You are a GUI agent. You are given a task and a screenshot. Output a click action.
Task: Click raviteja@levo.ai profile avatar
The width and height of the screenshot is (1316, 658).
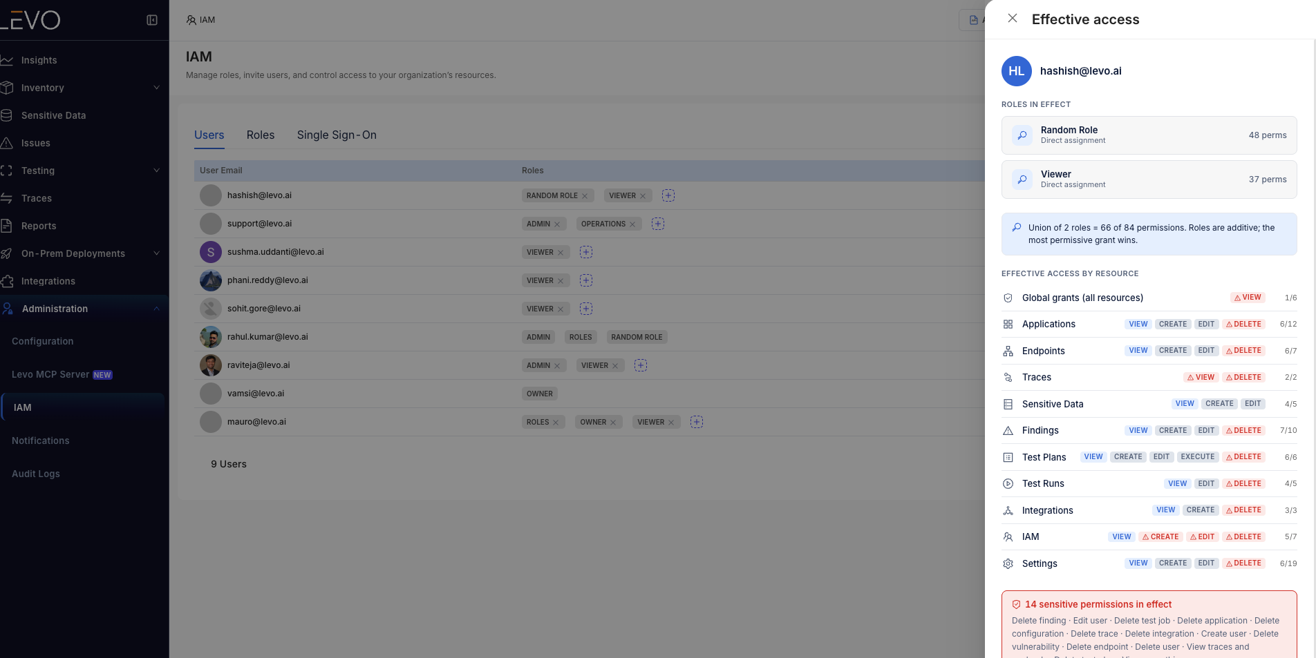[x=211, y=365]
